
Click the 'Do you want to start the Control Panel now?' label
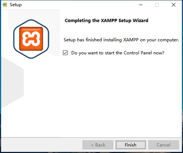pyautogui.click(x=118, y=53)
